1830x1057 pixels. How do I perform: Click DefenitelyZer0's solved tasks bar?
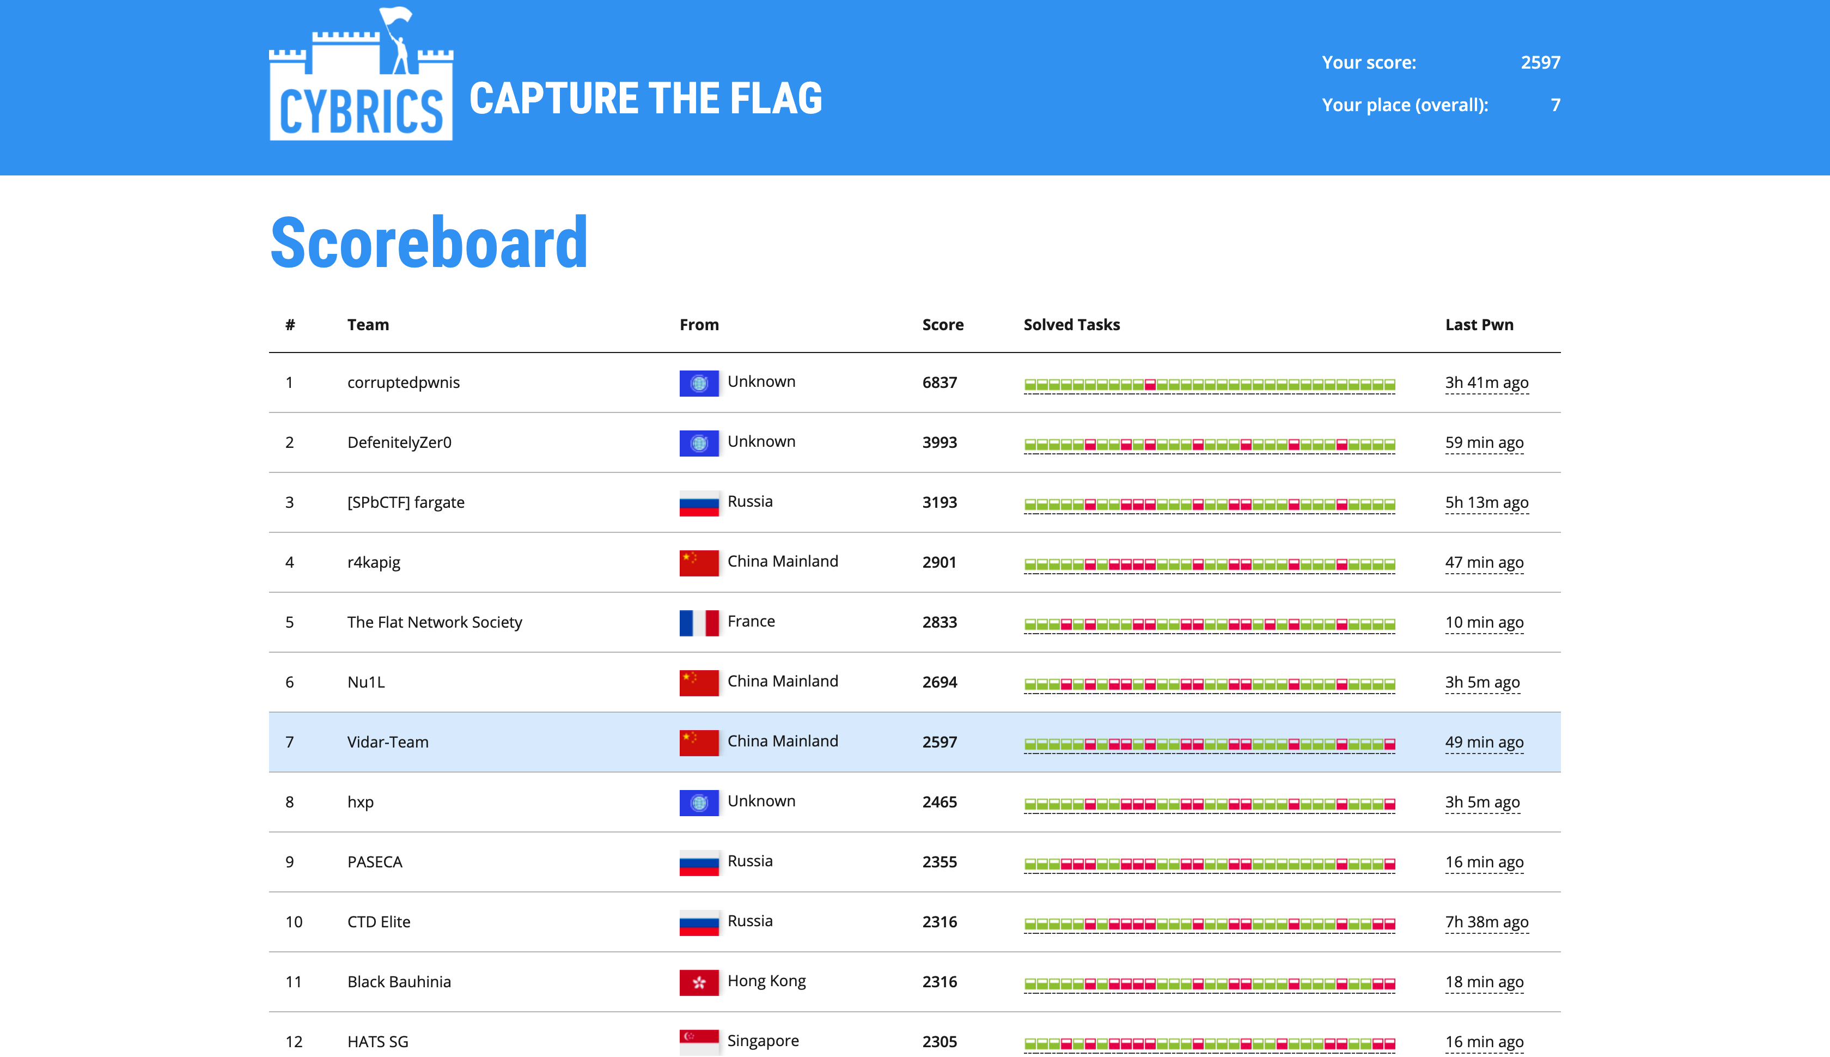click(1209, 444)
